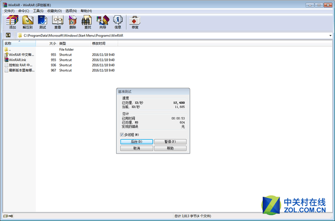Open the 文件(F) menu

tap(9, 10)
